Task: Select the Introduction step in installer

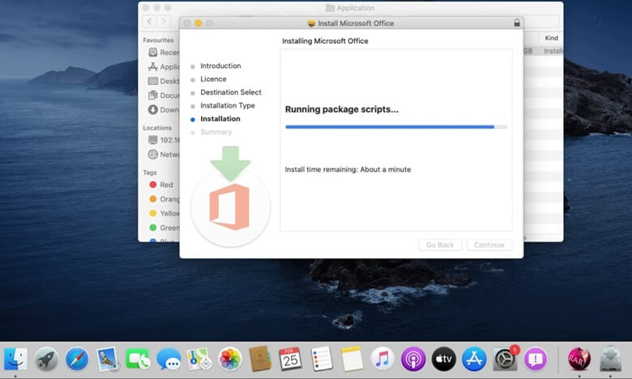Action: point(220,66)
